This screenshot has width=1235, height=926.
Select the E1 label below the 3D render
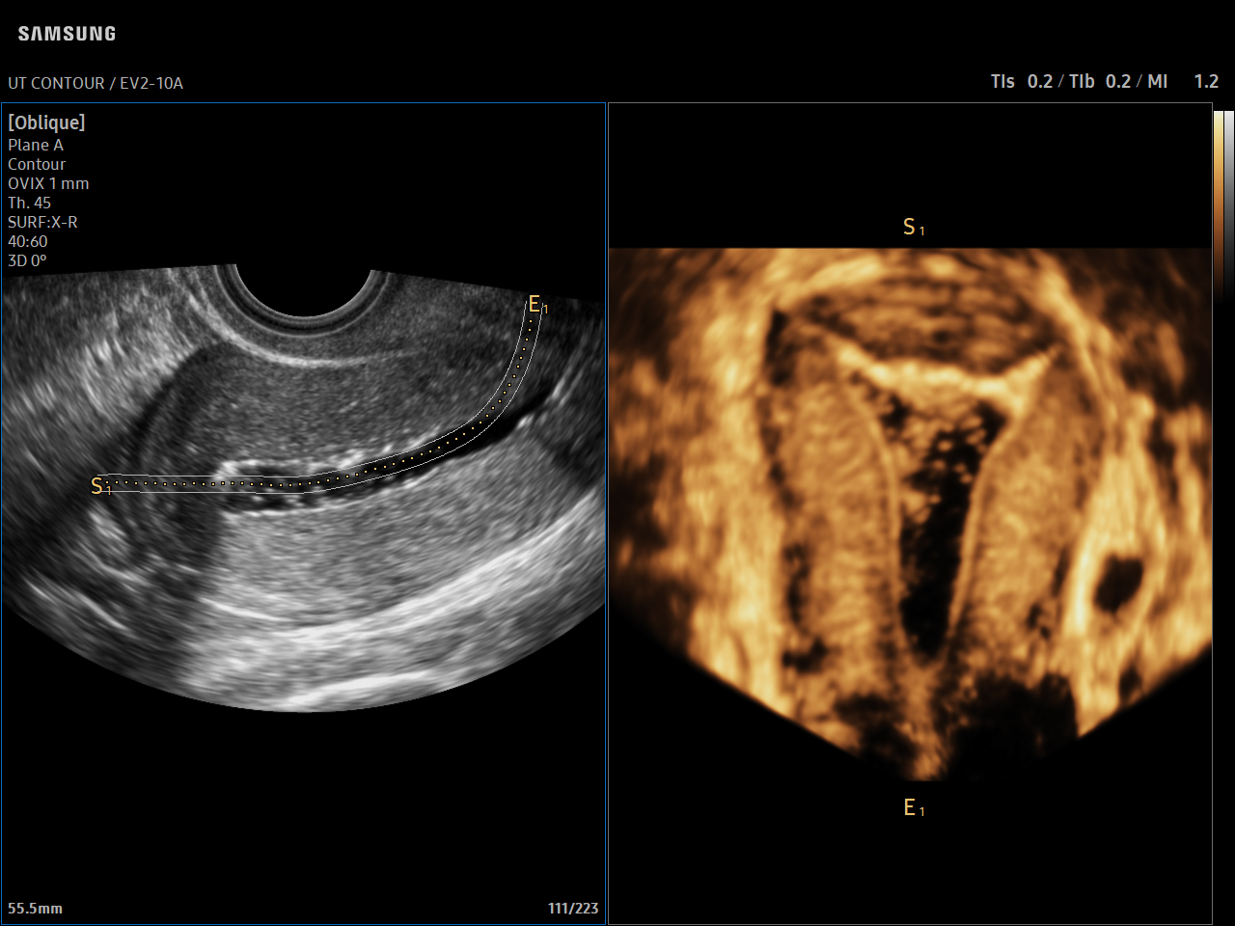[913, 808]
